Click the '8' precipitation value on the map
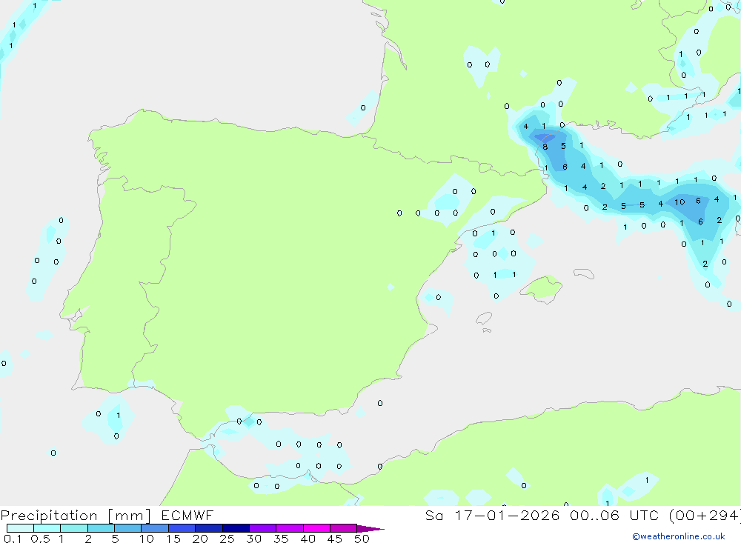The height and width of the screenshot is (543, 741). [x=545, y=147]
